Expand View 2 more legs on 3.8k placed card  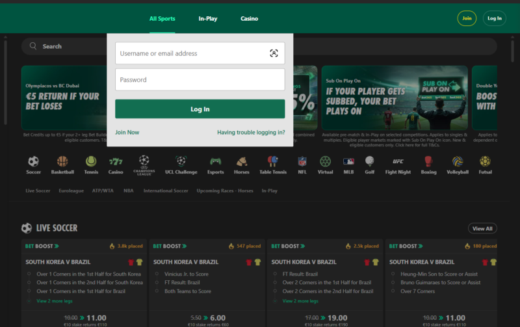(x=55, y=301)
